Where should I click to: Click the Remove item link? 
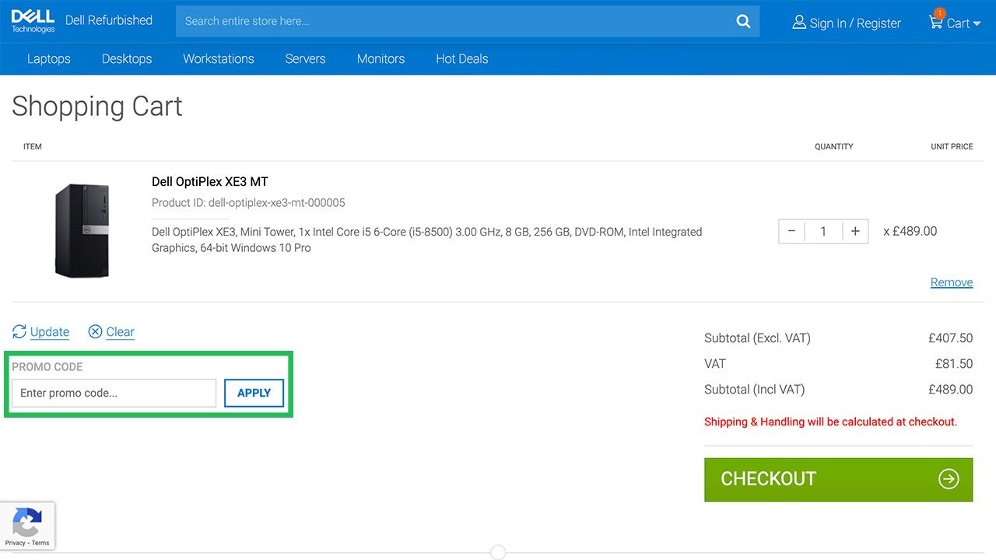click(952, 282)
